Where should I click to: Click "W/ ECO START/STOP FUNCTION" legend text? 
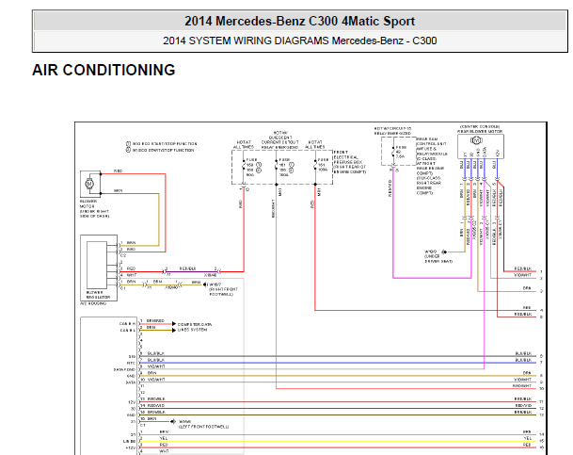pos(163,150)
